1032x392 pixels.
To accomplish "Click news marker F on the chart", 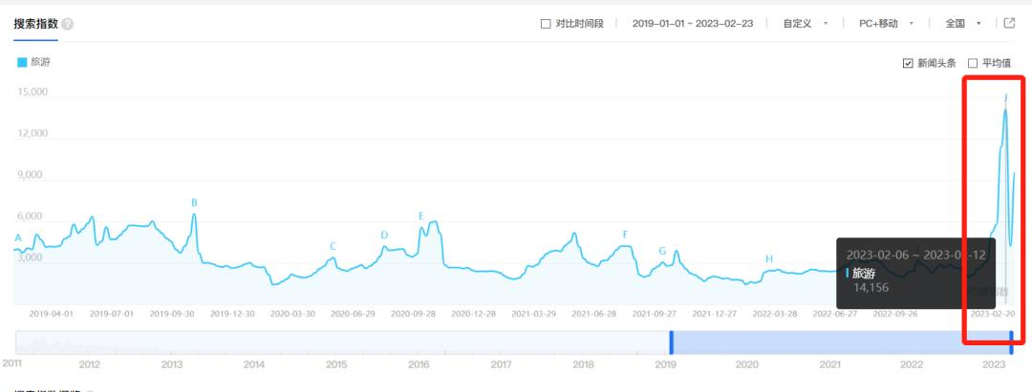I will (625, 235).
